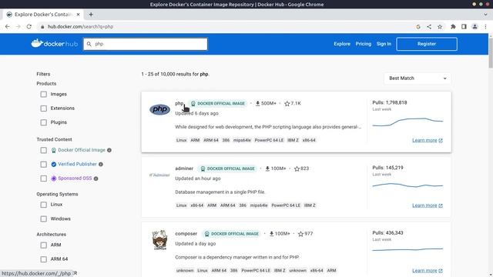Click the php pulls trend chart
The image size is (493, 277).
pyautogui.click(x=407, y=122)
